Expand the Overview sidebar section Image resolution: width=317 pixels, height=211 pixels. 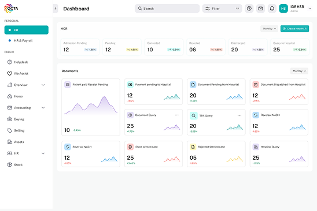(x=43, y=85)
